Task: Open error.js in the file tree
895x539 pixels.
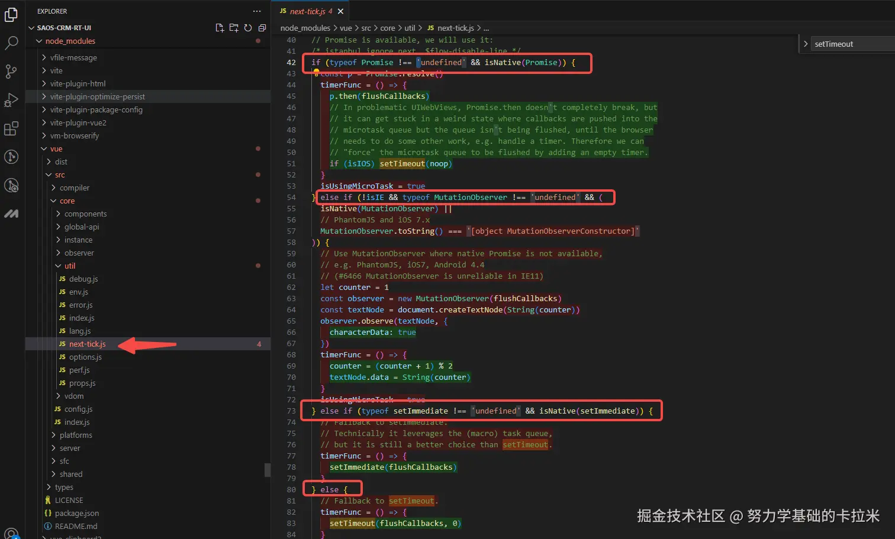Action: tap(148, 305)
